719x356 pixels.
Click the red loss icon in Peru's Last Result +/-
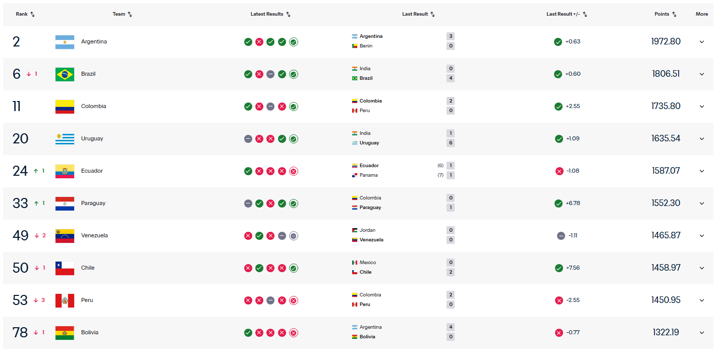tap(559, 300)
